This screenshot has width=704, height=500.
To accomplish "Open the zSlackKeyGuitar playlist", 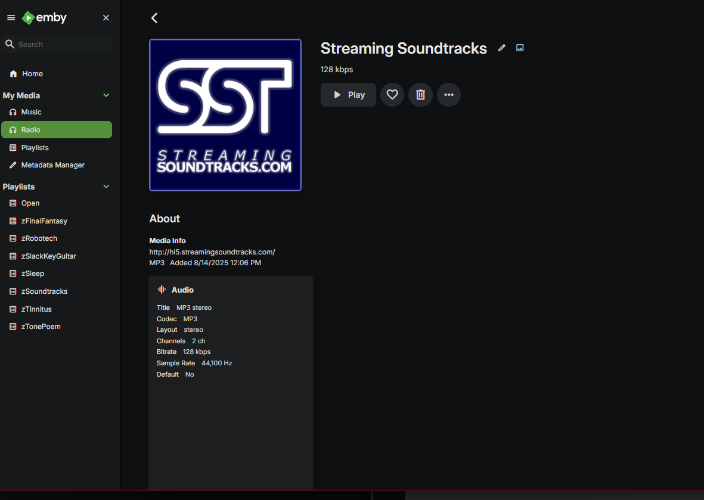I will tap(57, 256).
